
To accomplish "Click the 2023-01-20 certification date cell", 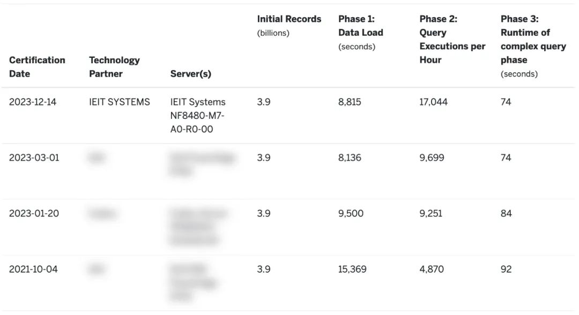I will point(34,213).
